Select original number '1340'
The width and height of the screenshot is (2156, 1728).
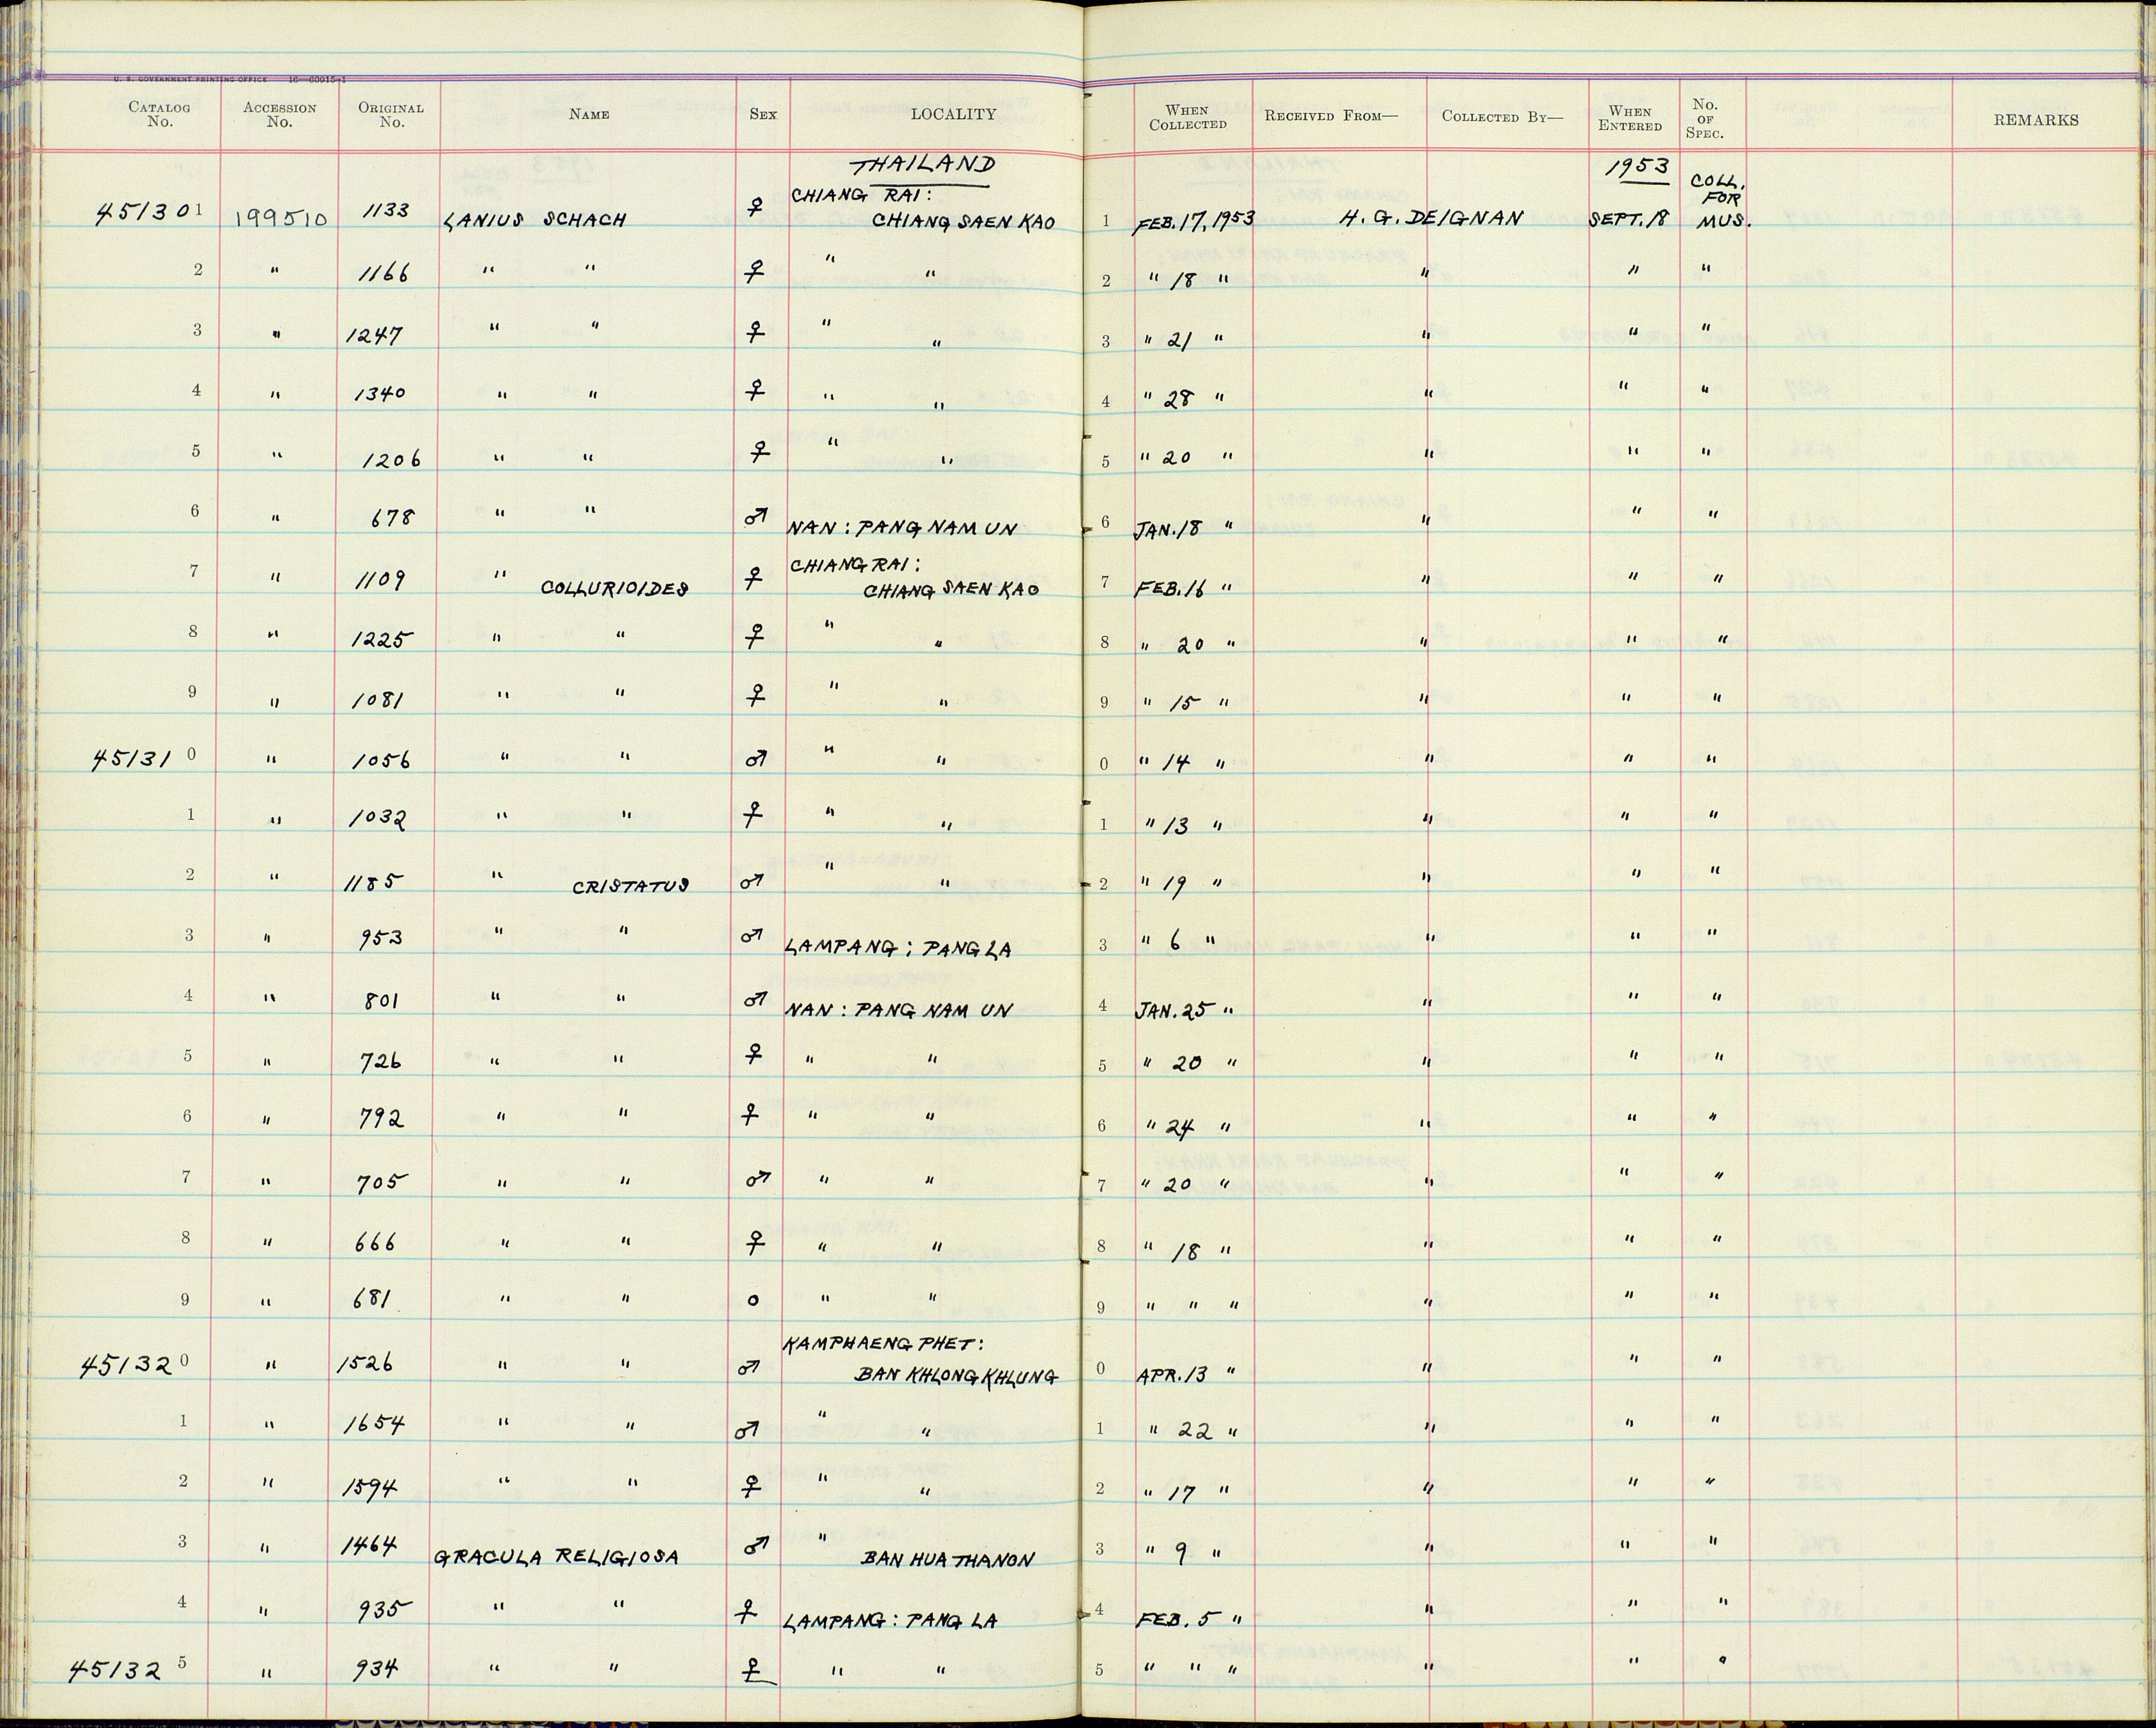click(379, 394)
